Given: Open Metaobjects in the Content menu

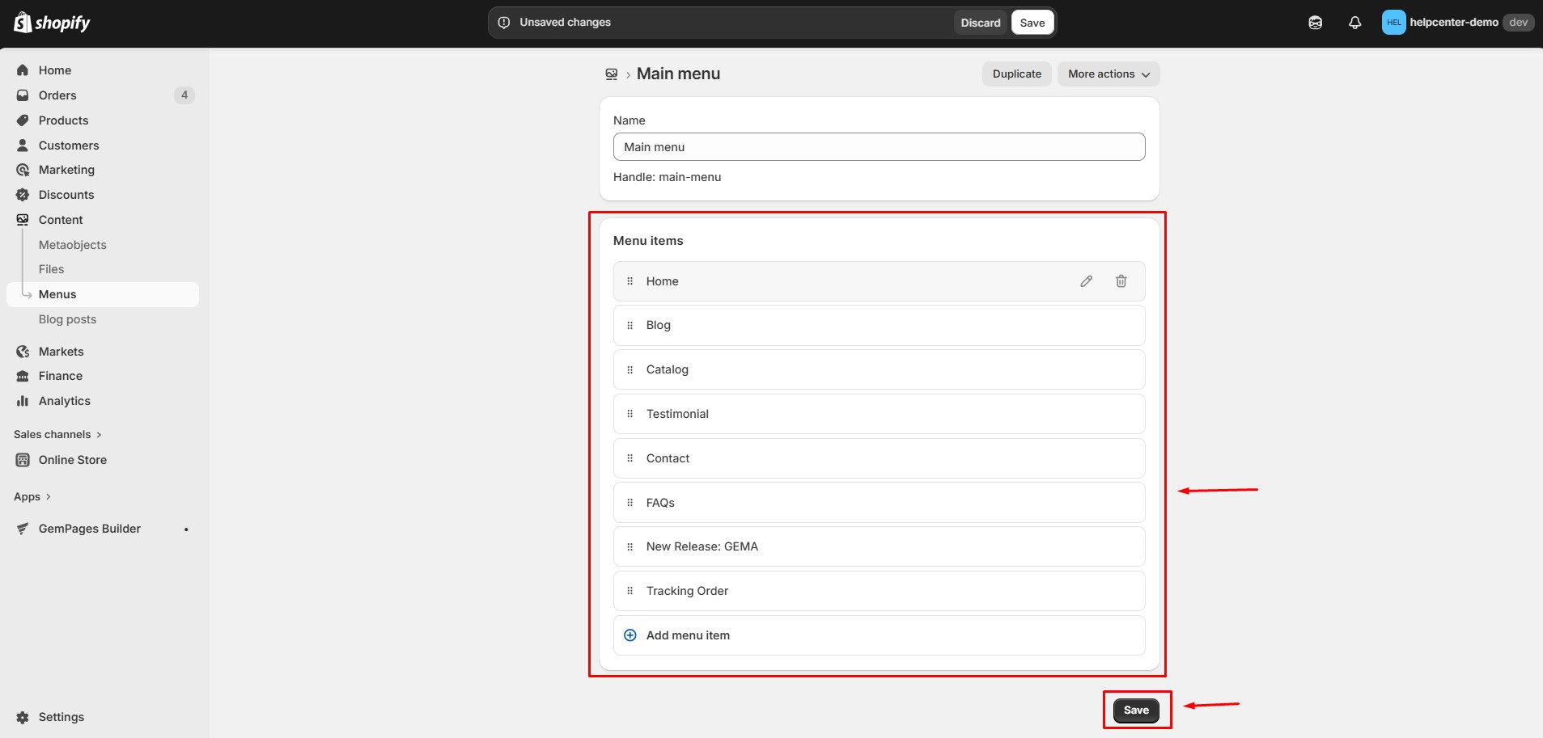Looking at the screenshot, I should coord(72,244).
